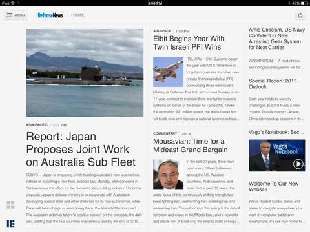Viewport: 310px width, 232px height.
Task: Open 'Mousavian: Time for a Mideast' headline
Action: (x=191, y=146)
